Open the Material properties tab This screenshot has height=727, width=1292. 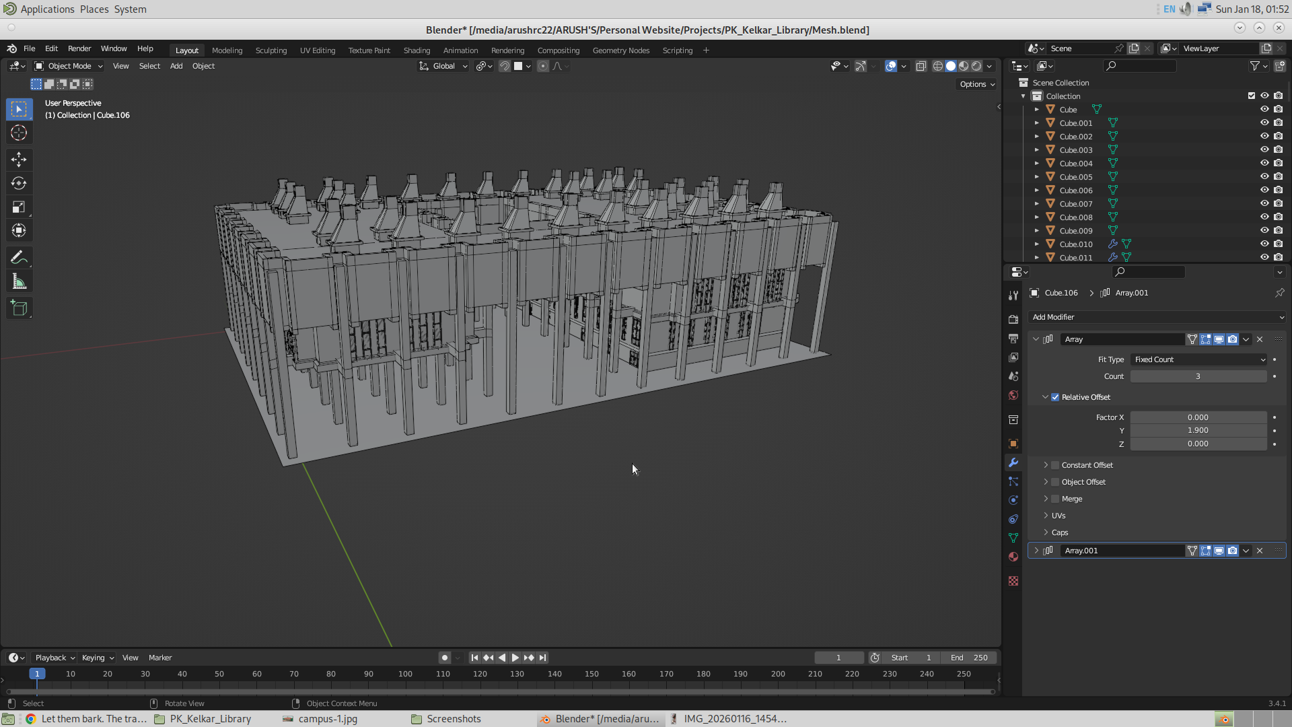[x=1013, y=557]
